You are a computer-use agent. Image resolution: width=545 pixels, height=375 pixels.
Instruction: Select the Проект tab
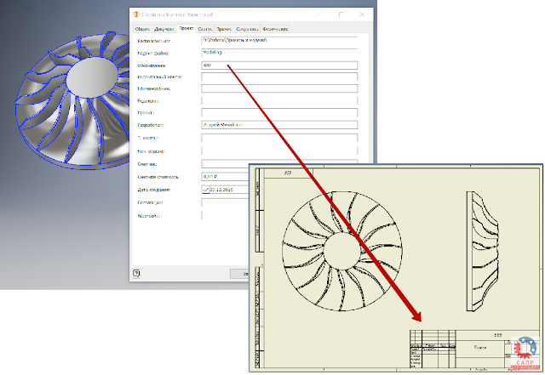[x=186, y=28]
